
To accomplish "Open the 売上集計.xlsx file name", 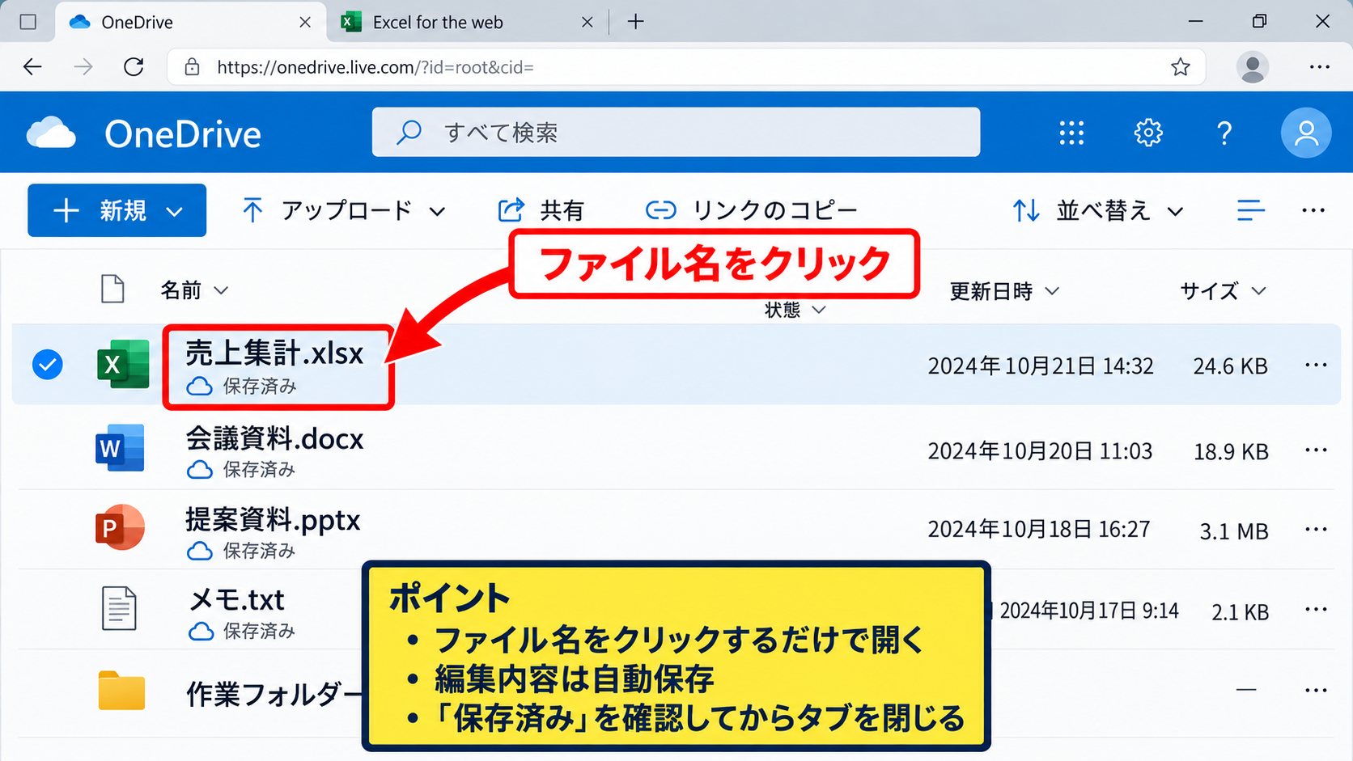I will 274,353.
